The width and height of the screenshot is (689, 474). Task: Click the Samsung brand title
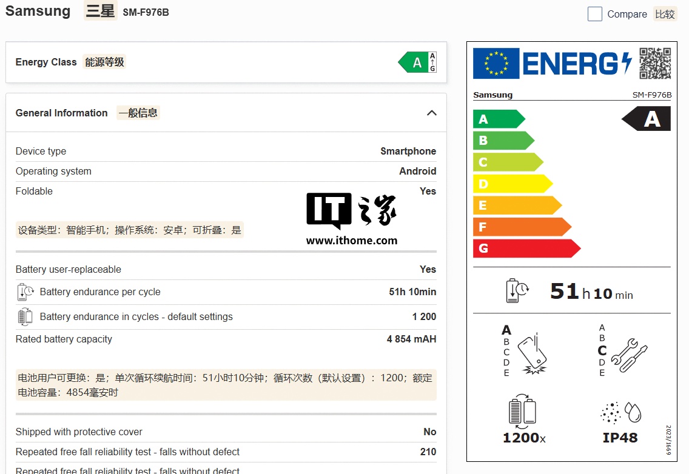tap(38, 11)
